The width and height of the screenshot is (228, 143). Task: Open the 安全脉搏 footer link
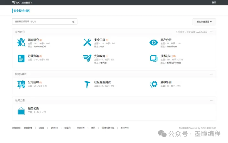click(x=28, y=128)
